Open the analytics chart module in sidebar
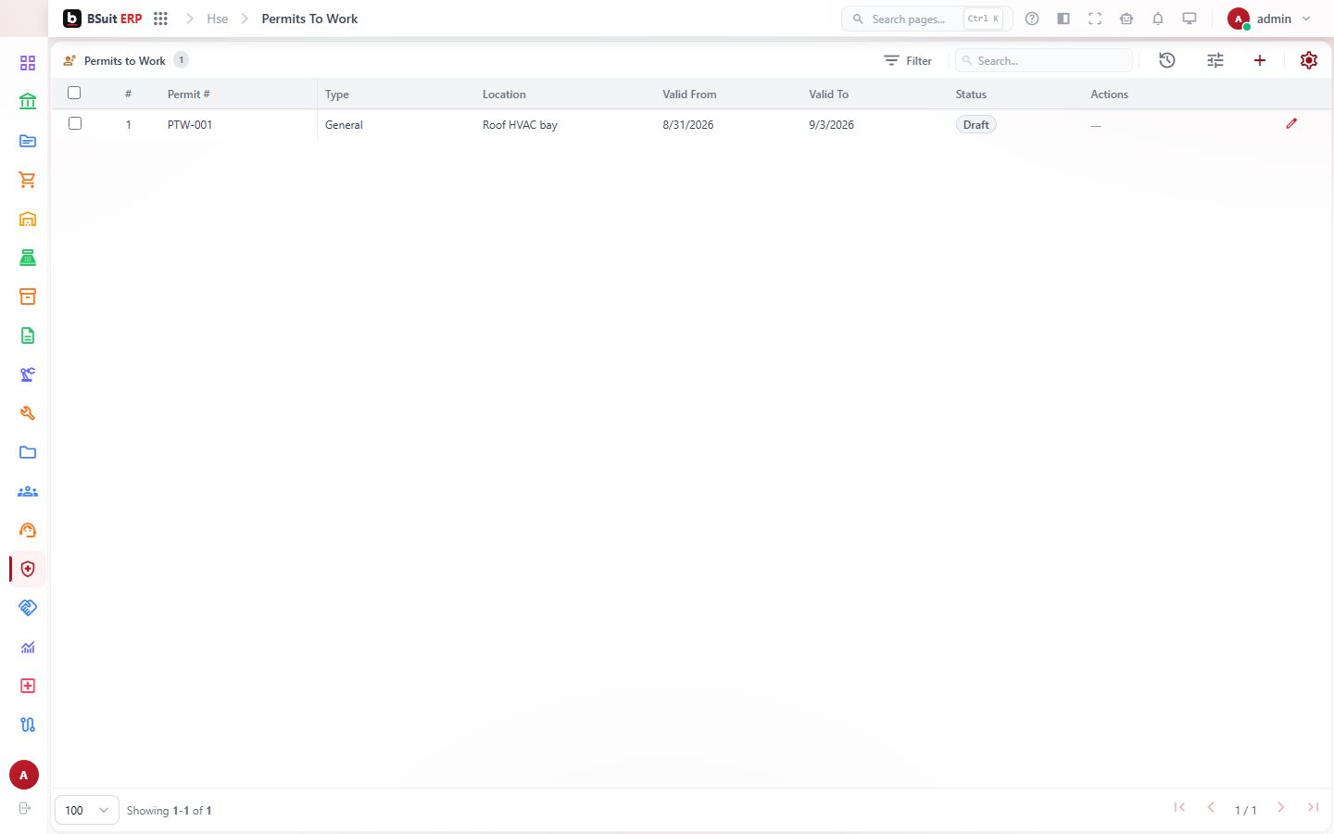This screenshot has width=1334, height=834. point(28,647)
